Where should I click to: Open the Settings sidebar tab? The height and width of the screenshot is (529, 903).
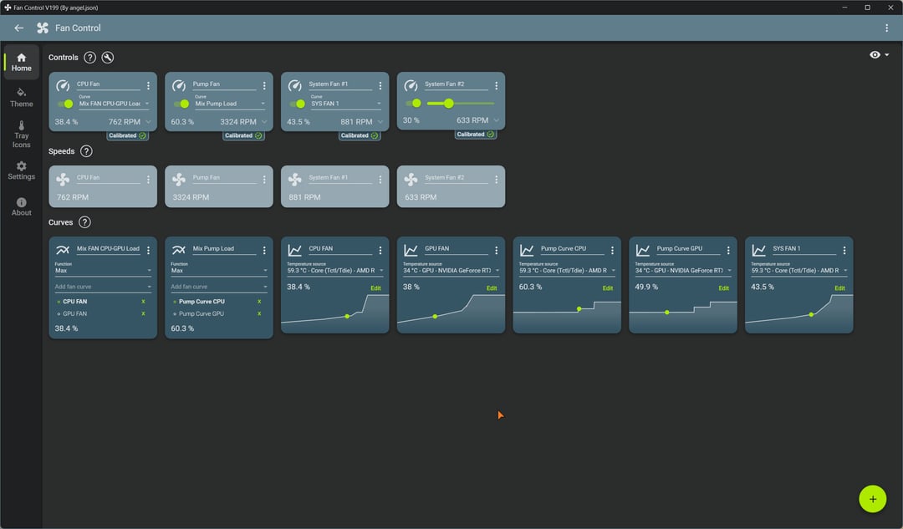click(21, 170)
